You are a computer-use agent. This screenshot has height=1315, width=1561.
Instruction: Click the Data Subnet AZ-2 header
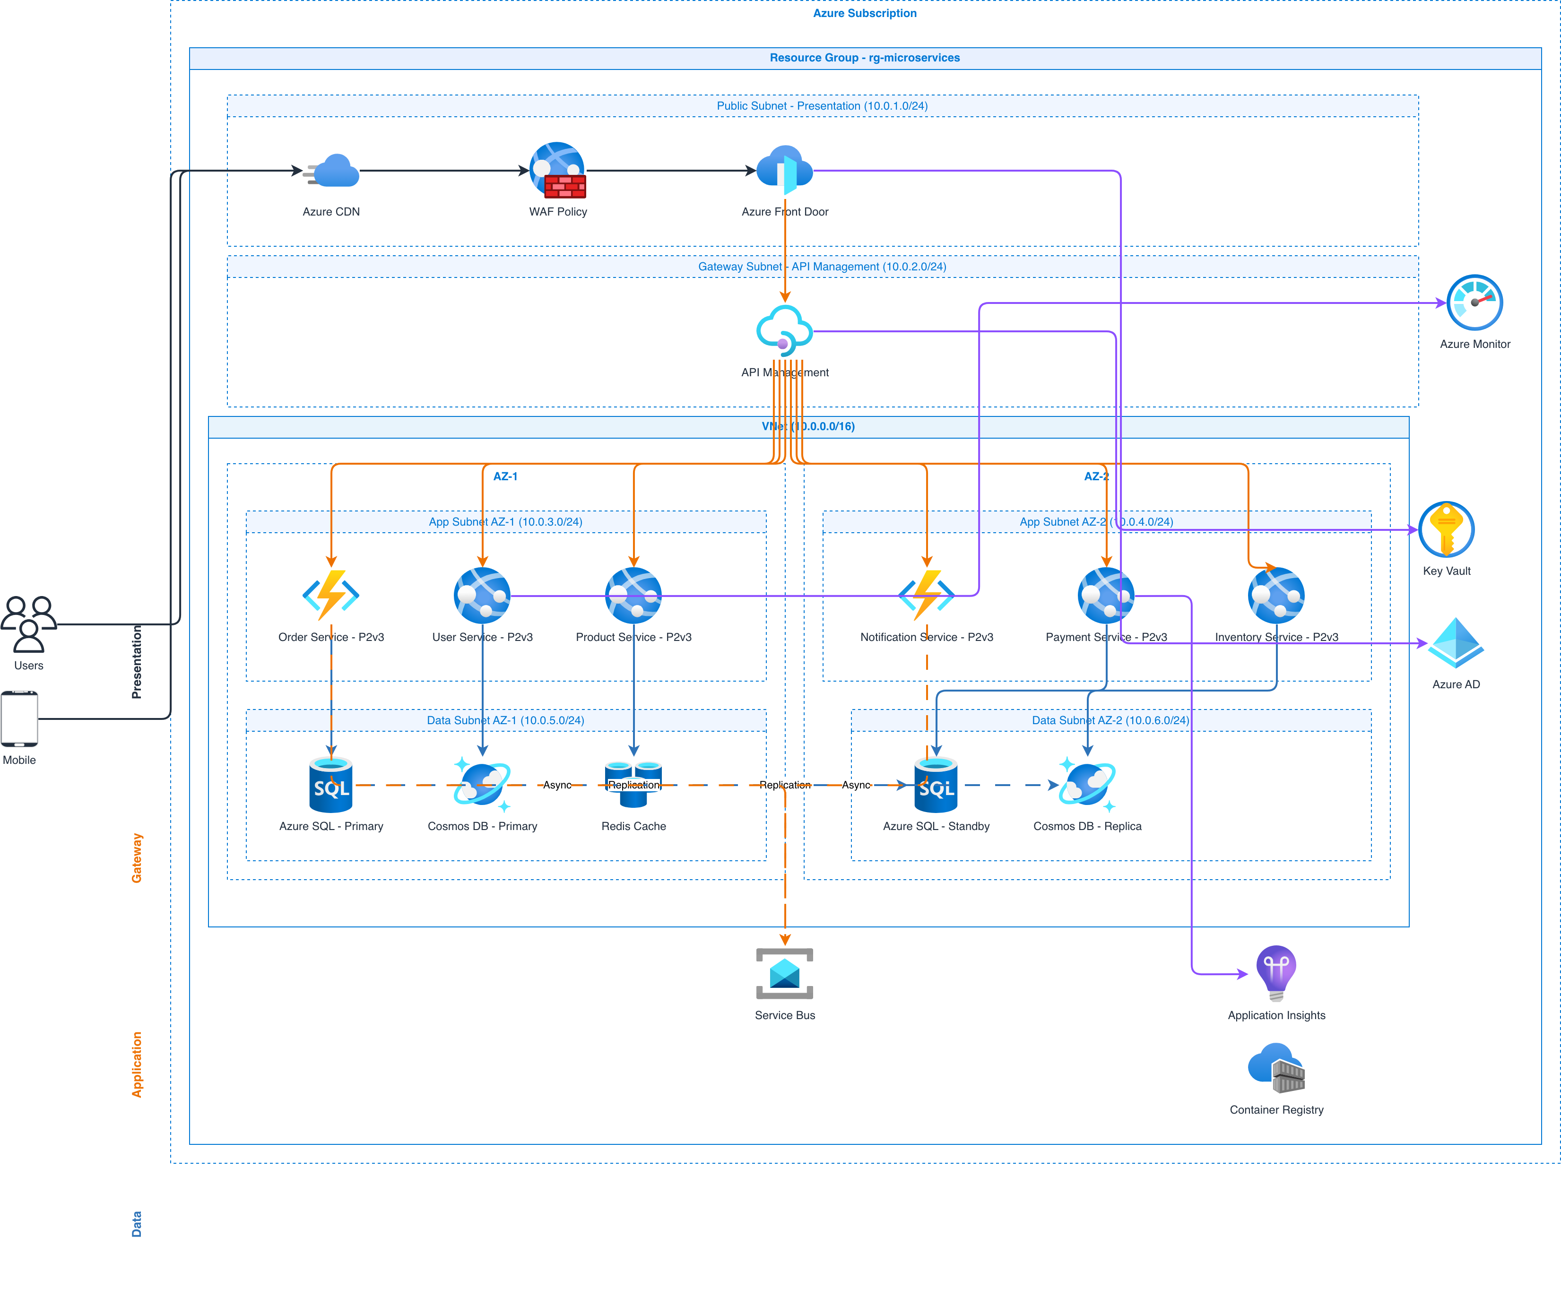(1111, 720)
